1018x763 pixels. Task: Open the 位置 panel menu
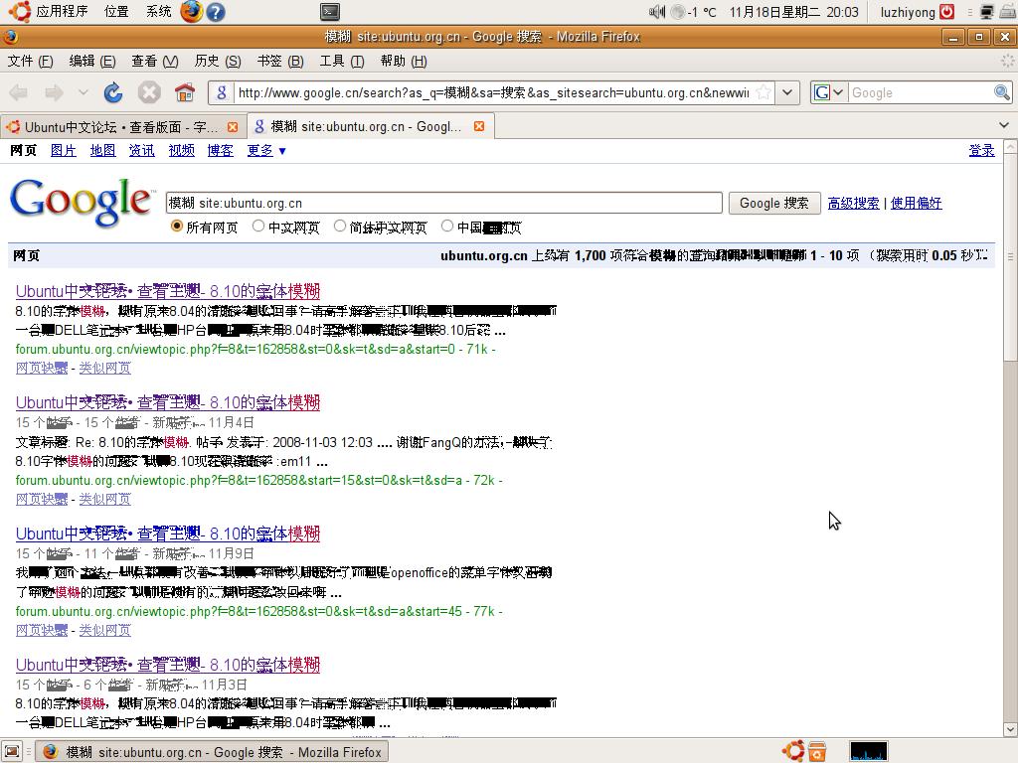click(117, 12)
